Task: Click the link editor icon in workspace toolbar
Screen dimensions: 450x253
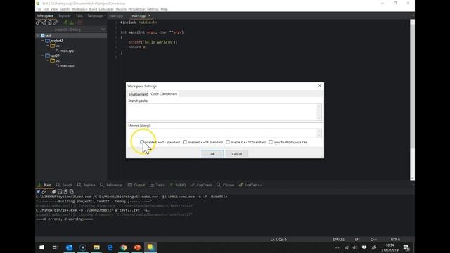Action: coord(39,22)
